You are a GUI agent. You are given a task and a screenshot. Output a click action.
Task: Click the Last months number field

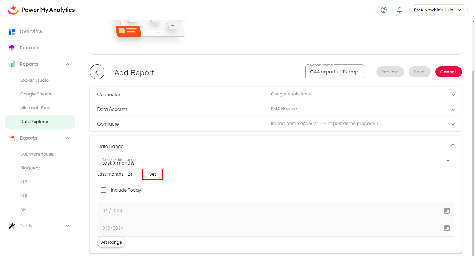pyautogui.click(x=134, y=174)
